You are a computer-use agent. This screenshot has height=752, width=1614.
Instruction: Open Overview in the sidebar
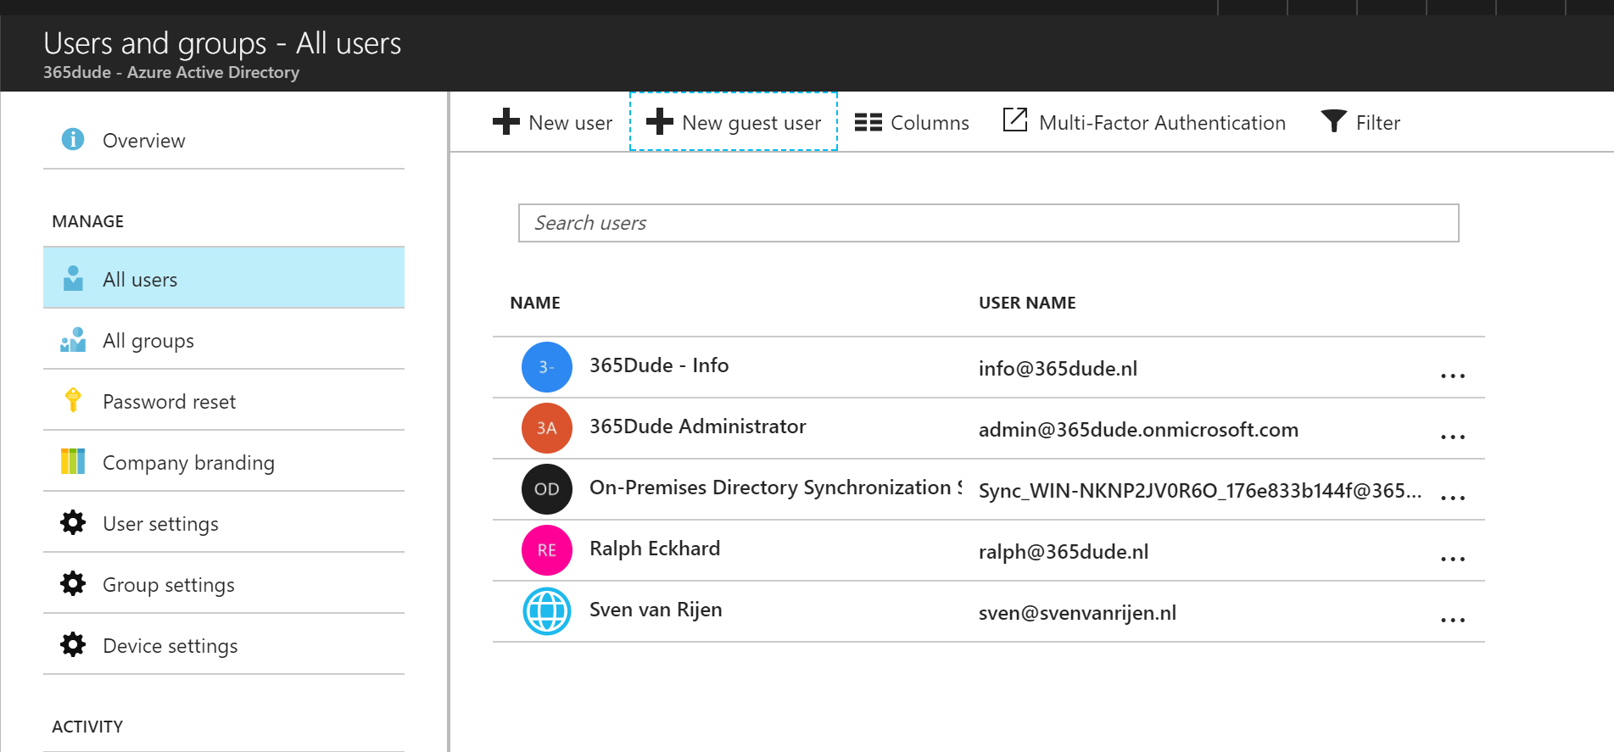[x=224, y=140]
